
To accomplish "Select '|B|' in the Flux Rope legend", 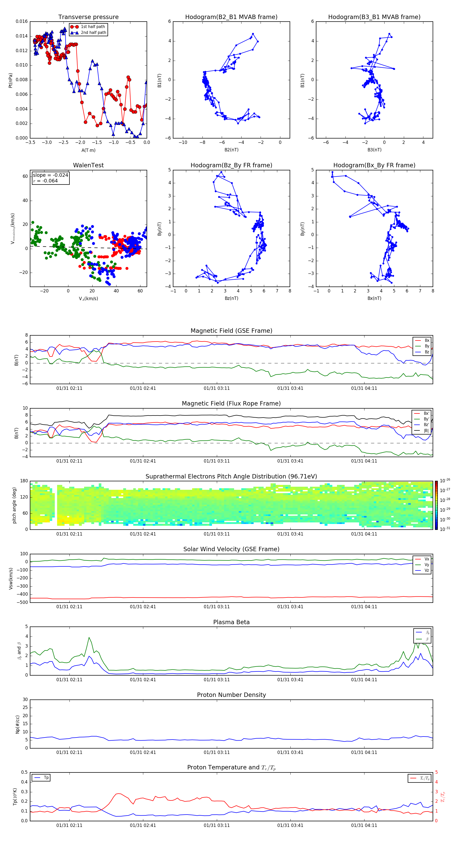I will [x=422, y=431].
